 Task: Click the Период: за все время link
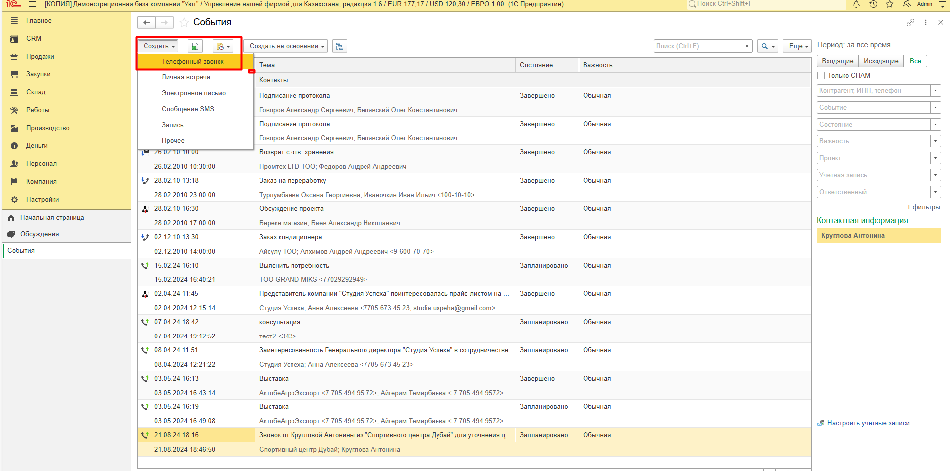pos(854,45)
